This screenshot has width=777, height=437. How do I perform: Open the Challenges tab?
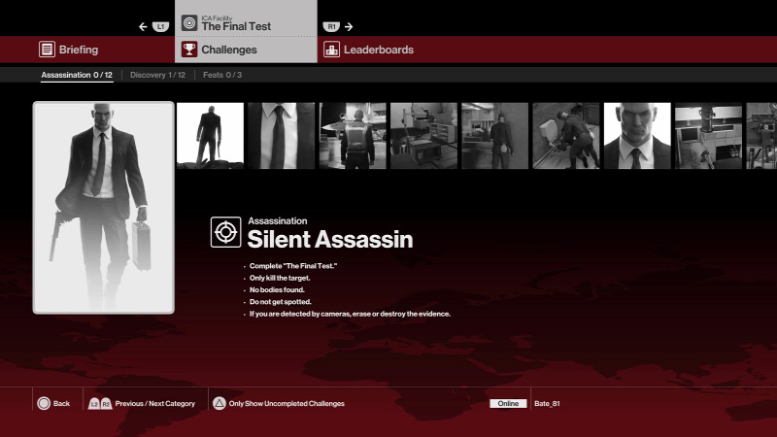click(246, 50)
